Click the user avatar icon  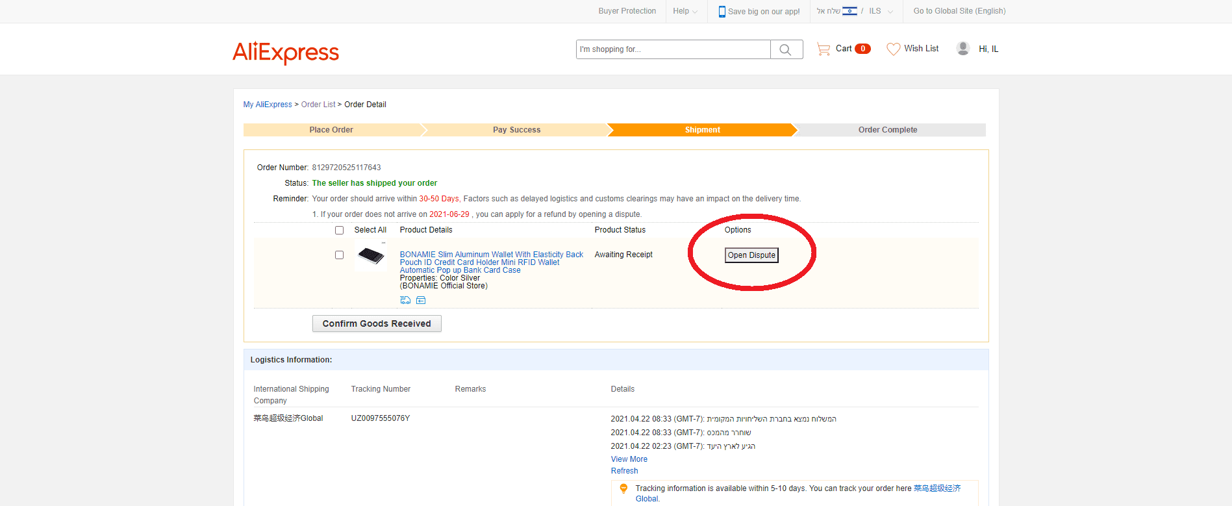click(963, 49)
